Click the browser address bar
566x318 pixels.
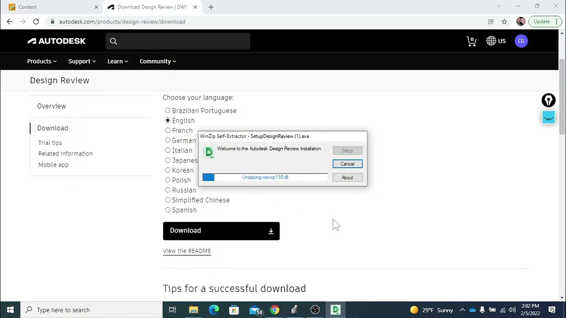(x=265, y=22)
